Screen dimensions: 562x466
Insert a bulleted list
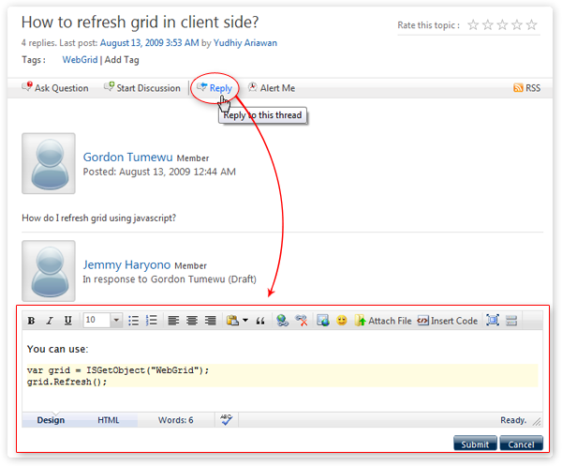tap(134, 321)
